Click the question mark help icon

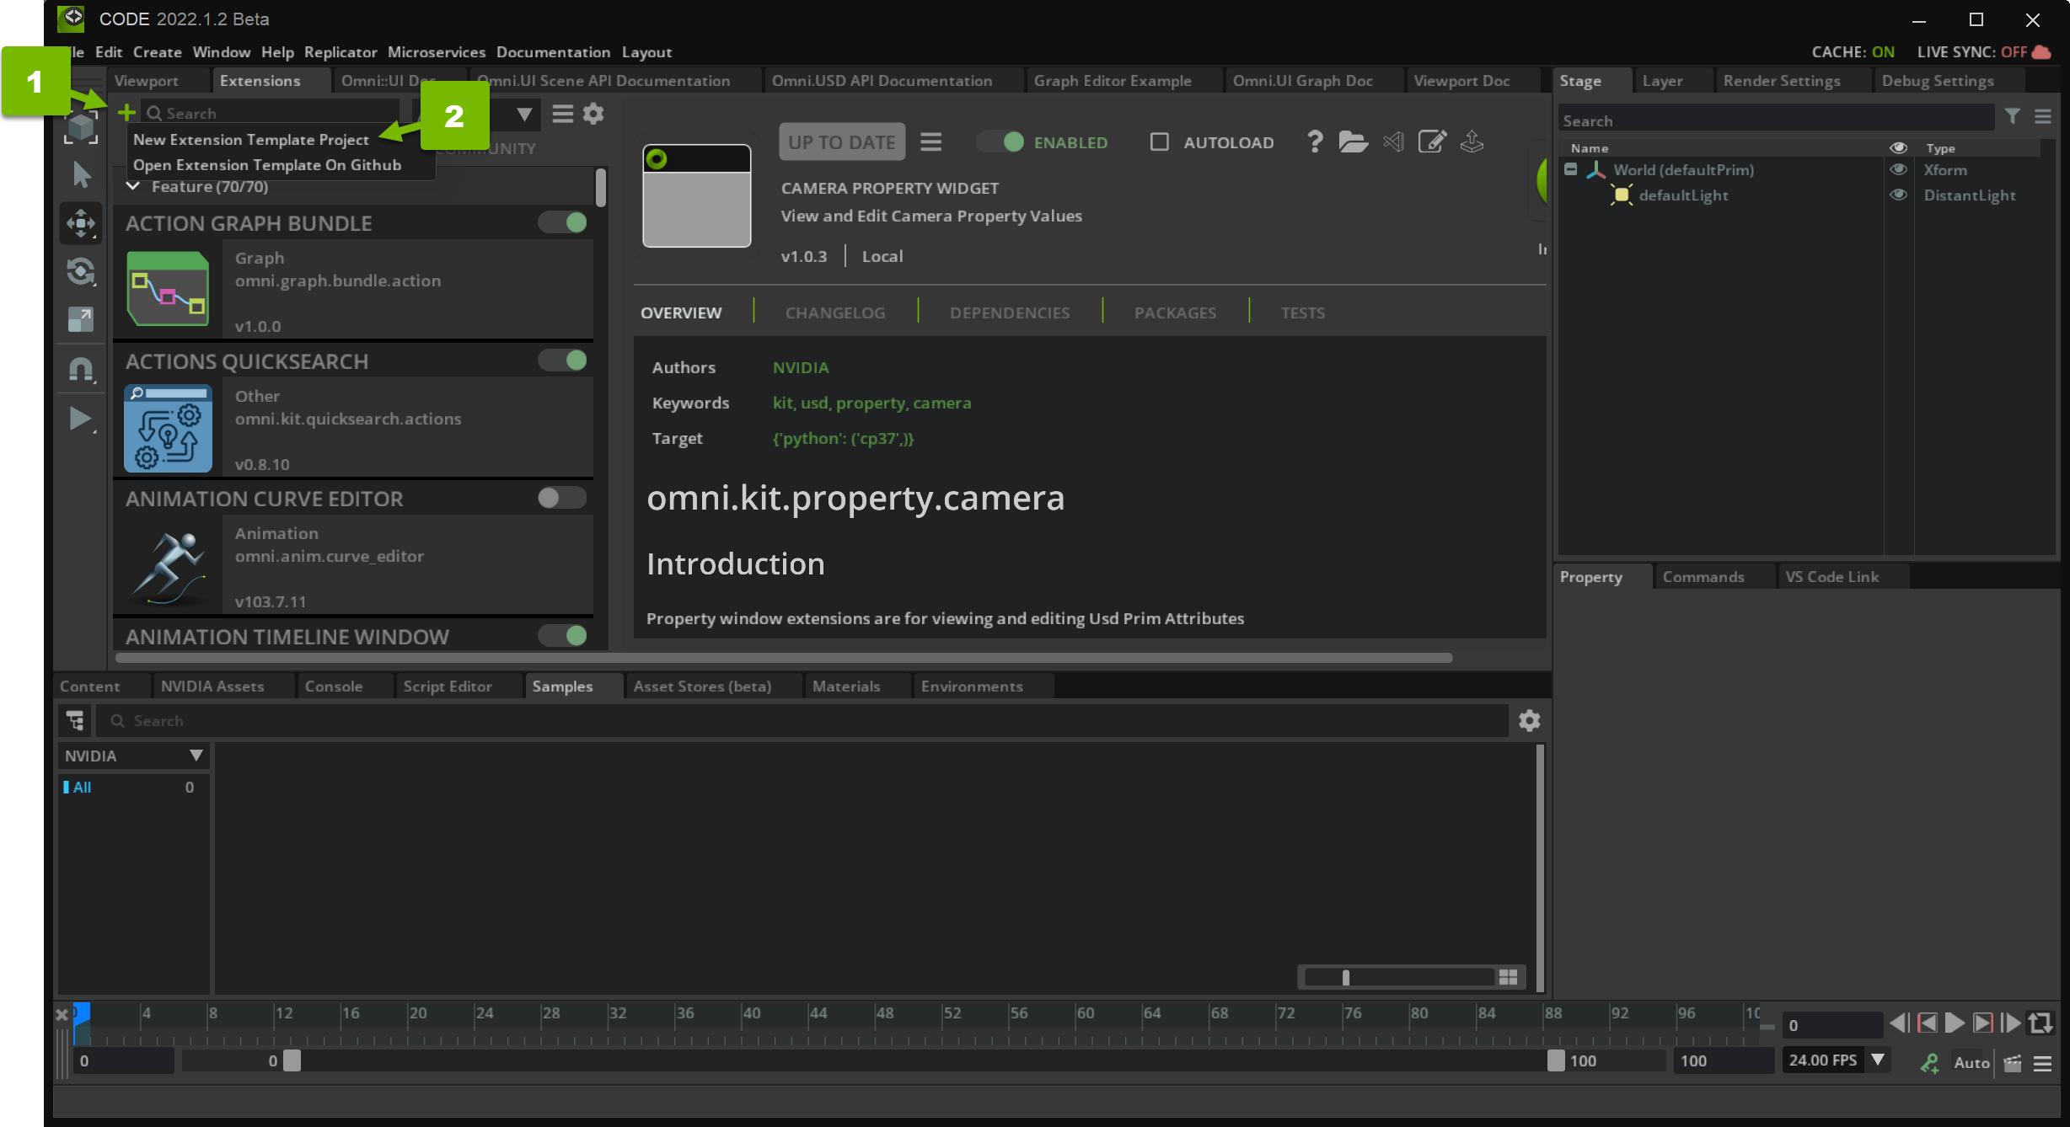1314,142
